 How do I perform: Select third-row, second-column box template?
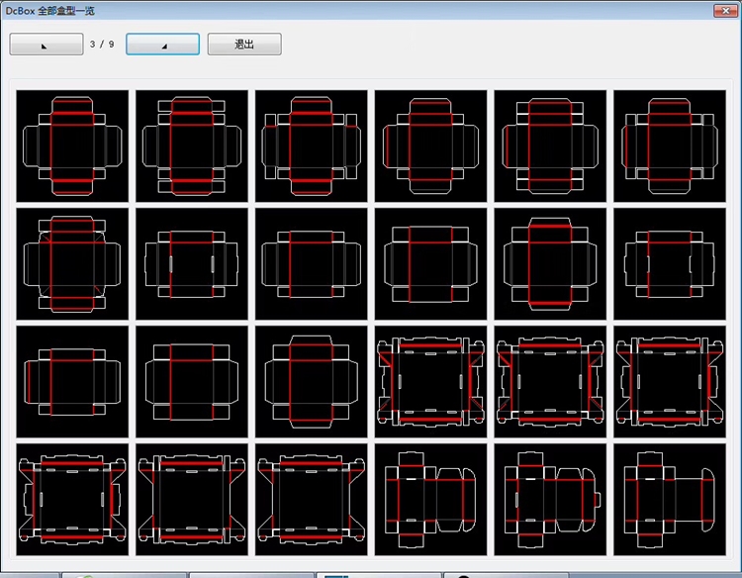click(x=192, y=382)
